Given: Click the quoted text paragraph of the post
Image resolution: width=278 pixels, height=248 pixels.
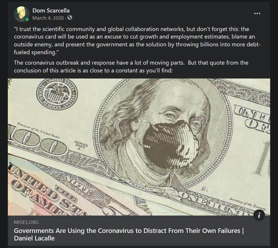Looking at the screenshot, I should point(137,41).
